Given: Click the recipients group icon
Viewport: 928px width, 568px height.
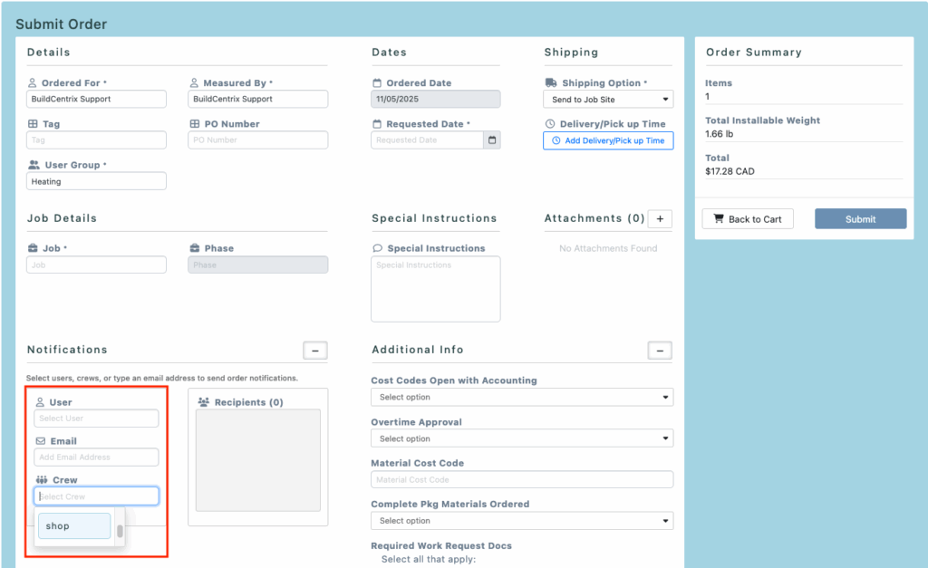Looking at the screenshot, I should coord(203,402).
